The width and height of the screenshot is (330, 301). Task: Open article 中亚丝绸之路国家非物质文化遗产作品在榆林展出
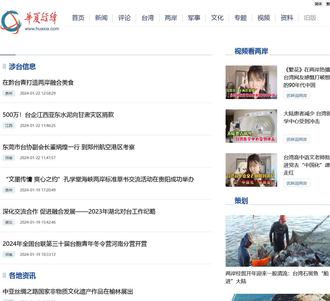coord(68,291)
